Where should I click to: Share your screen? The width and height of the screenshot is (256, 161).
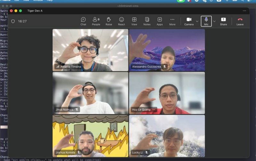pos(223,21)
